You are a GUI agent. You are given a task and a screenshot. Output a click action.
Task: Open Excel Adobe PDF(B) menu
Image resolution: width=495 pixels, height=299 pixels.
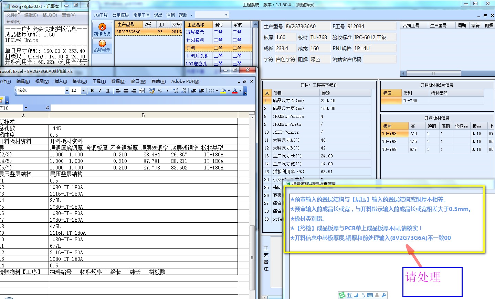click(185, 81)
